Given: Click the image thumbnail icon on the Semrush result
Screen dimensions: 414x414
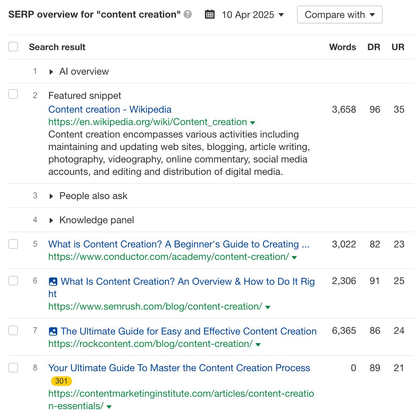Looking at the screenshot, I should 53,282.
